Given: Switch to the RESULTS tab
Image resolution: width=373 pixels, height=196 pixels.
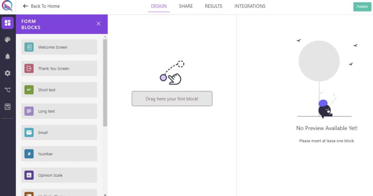Looking at the screenshot, I should coord(213,6).
